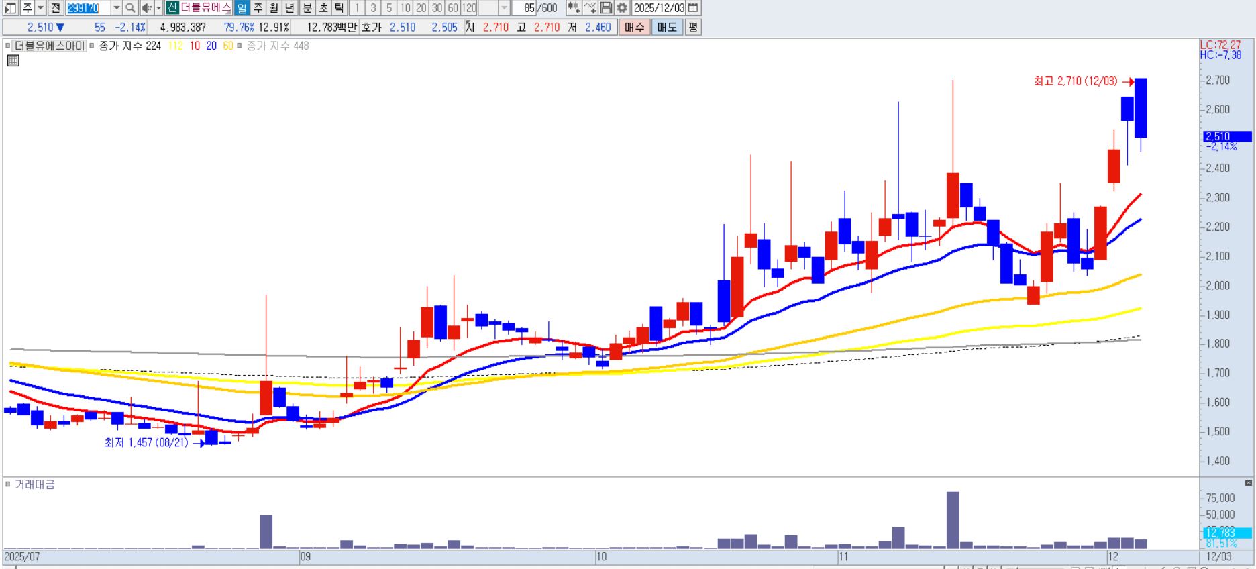Toggle the 더블유에스아이 price series checkbox

click(x=8, y=46)
